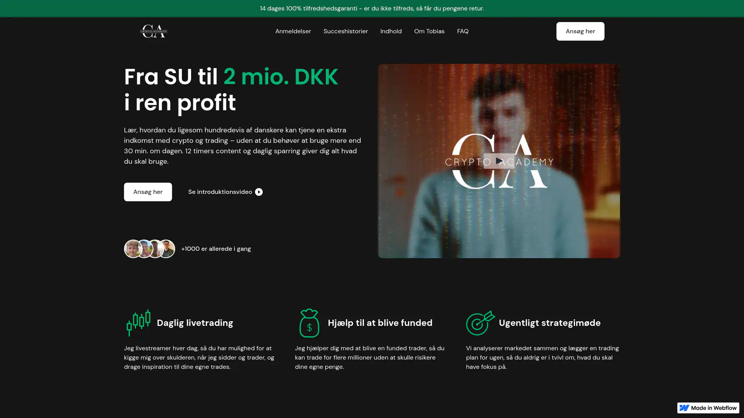Click the Webflow logo in badge
744x418 pixels.
(684, 408)
